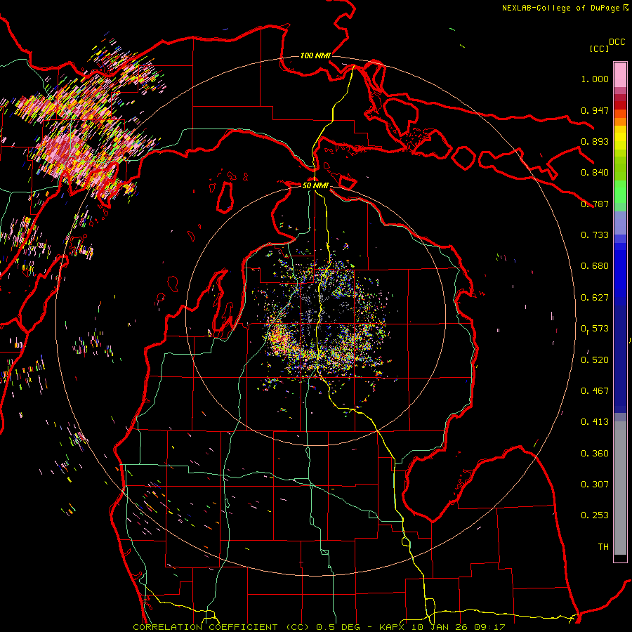
Task: Click the TH threshold label
Action: [603, 547]
